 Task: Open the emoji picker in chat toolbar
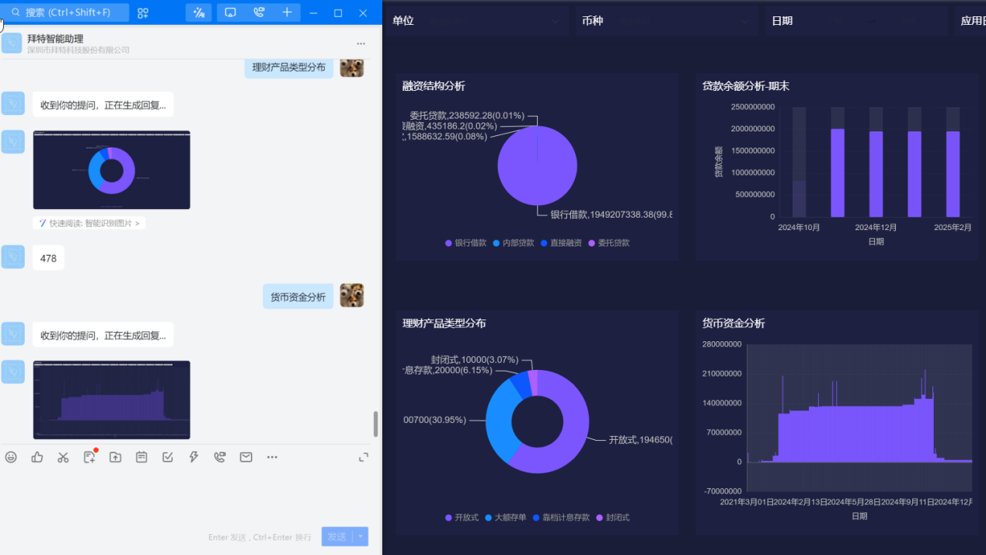tap(11, 457)
